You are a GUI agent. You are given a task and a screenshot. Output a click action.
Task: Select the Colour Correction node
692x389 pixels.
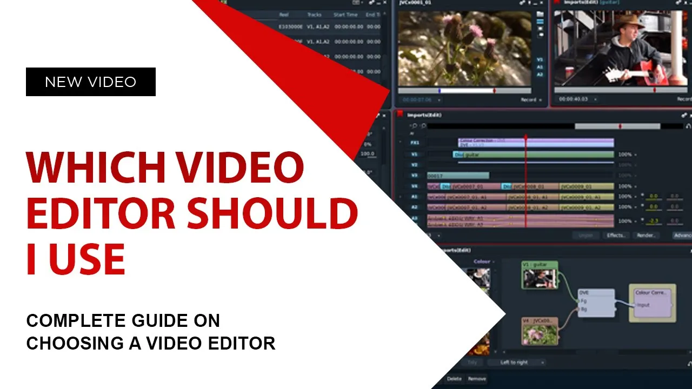pyautogui.click(x=653, y=303)
